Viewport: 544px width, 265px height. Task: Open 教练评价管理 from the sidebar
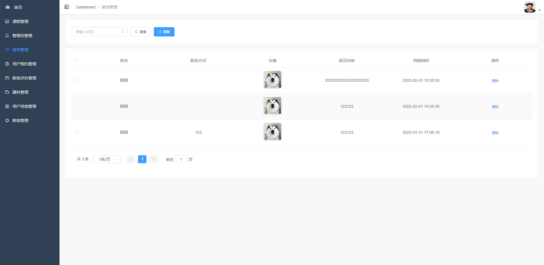tap(24, 78)
